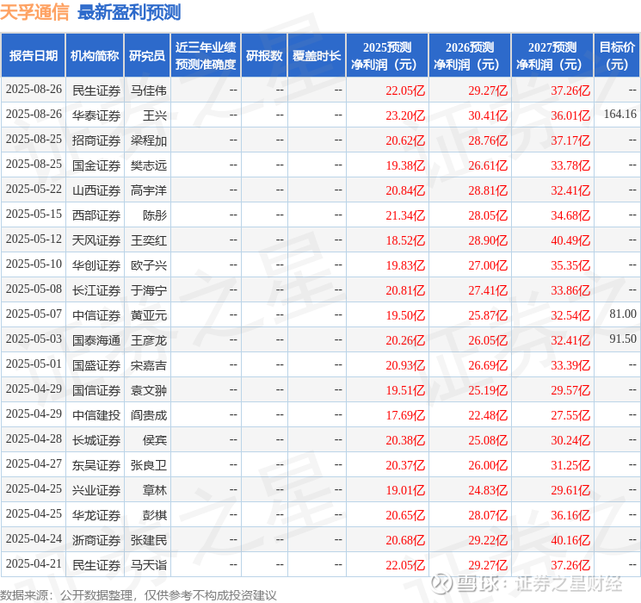
Task: Click target price 91.50
Action: click(x=623, y=339)
